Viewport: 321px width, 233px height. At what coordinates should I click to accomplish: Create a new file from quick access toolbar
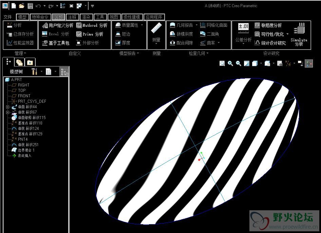tap(14, 6)
